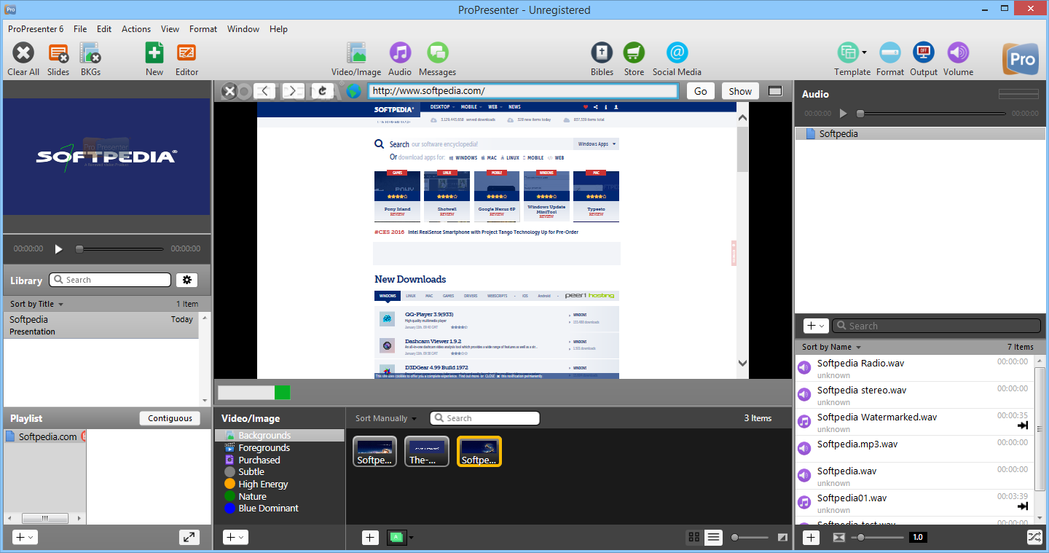Switch media bin to grid view

[x=694, y=537]
